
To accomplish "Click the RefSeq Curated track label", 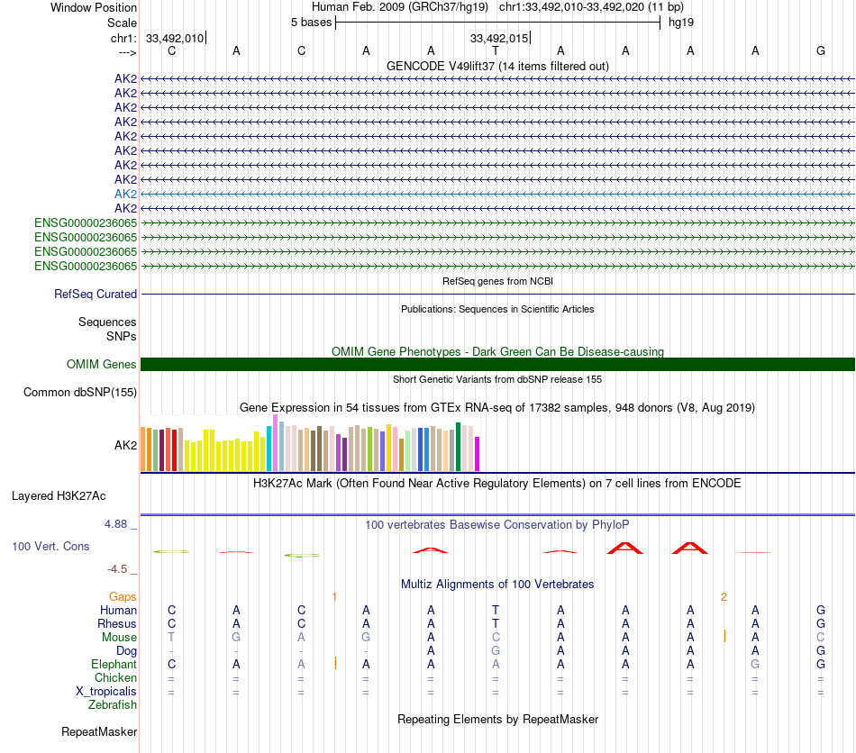I will pos(96,294).
